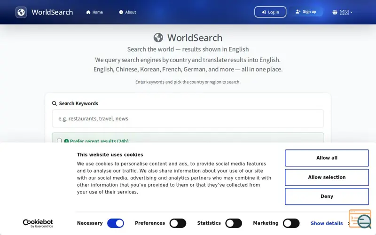The height and width of the screenshot is (235, 376).
Task: Click the Cookiebot by Usercentrics logo
Action: click(38, 223)
